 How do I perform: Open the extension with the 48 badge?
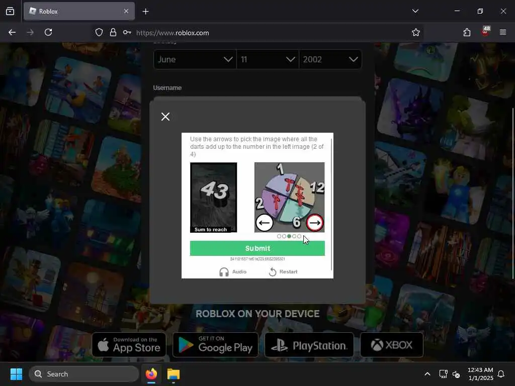[485, 32]
